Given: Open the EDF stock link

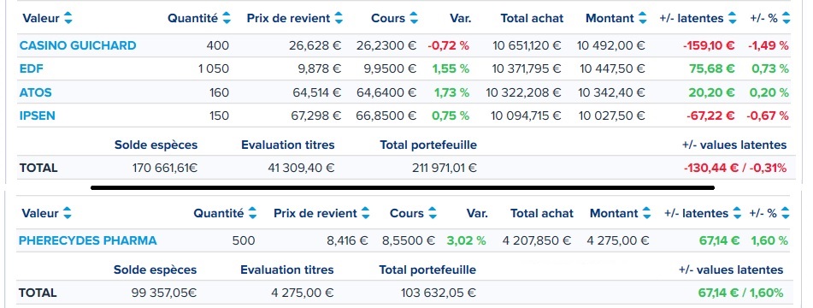Looking at the screenshot, I should (31, 69).
